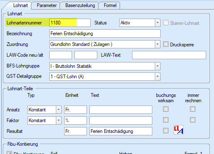Open the text translation icon beside Resultat
214x154 pixels.
tap(178, 130)
